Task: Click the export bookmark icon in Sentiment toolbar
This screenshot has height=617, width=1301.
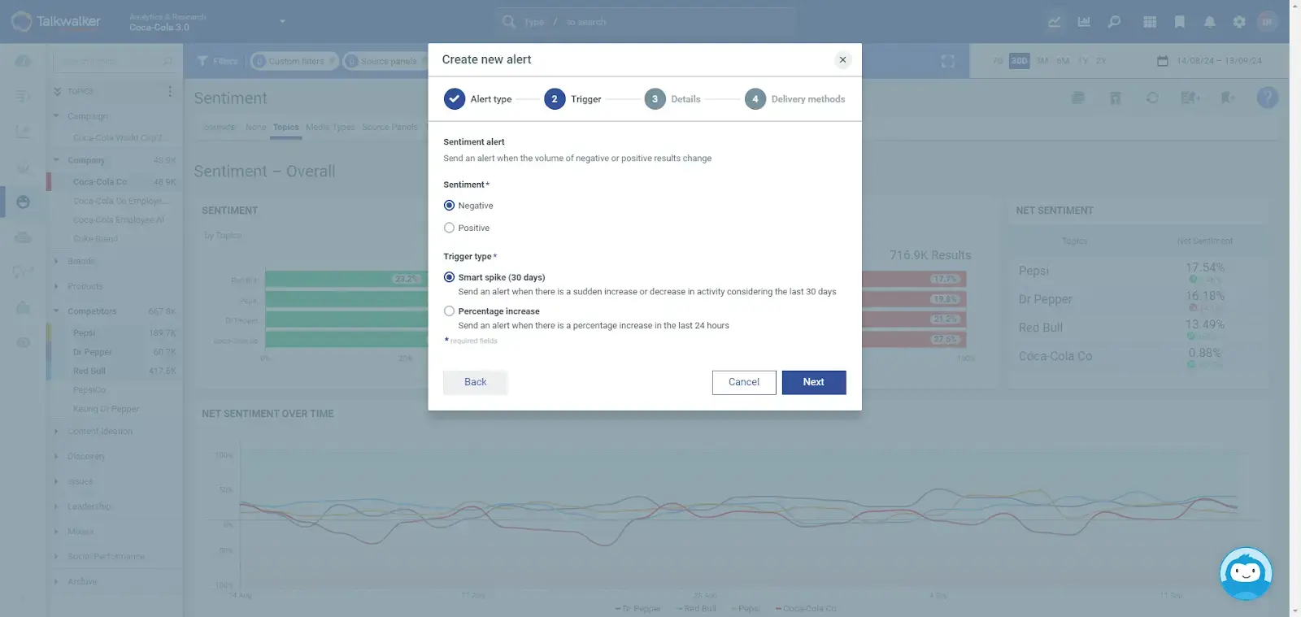Action: (x=1228, y=98)
